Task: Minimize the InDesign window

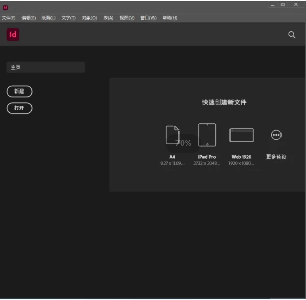Action: [x=273, y=5]
